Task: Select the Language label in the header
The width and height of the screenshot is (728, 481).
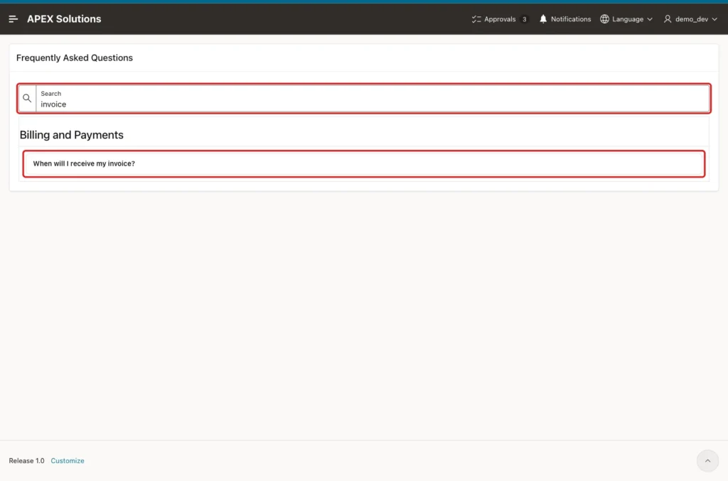Action: 627,19
